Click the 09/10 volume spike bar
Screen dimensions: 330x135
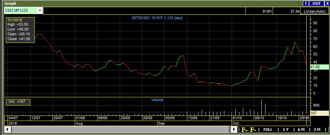click(x=261, y=107)
